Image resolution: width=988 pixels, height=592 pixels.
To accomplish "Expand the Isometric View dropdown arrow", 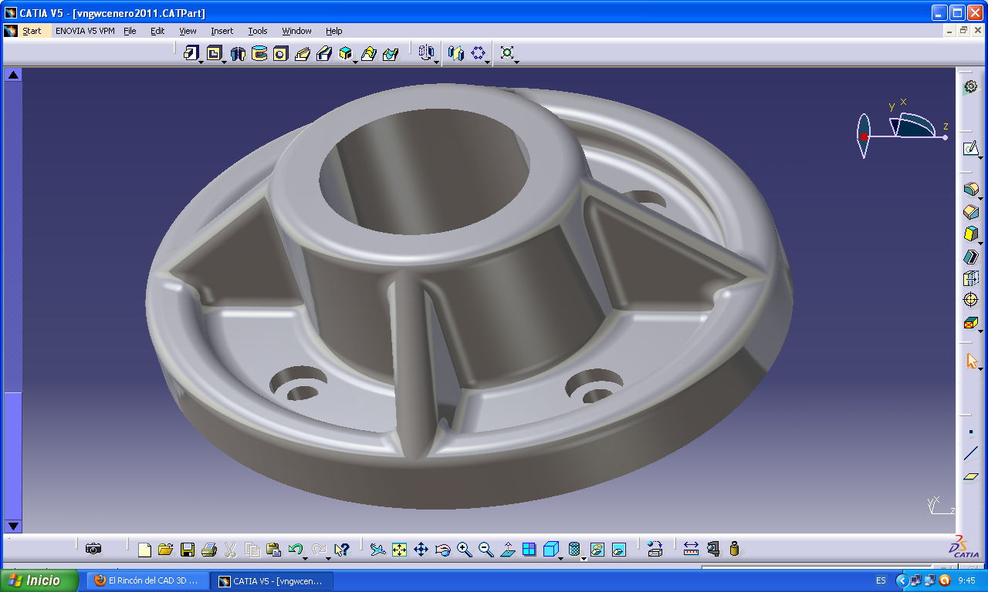I will (561, 557).
